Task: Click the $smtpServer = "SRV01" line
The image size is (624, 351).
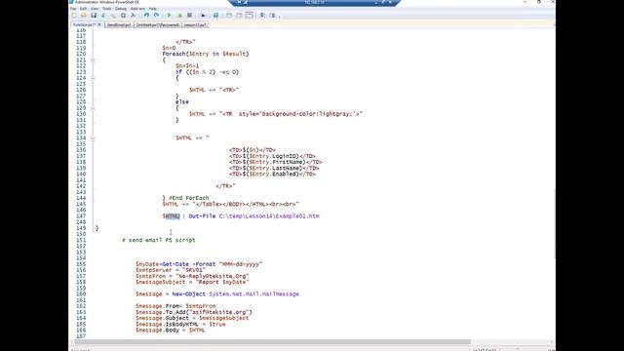Action: [x=171, y=270]
